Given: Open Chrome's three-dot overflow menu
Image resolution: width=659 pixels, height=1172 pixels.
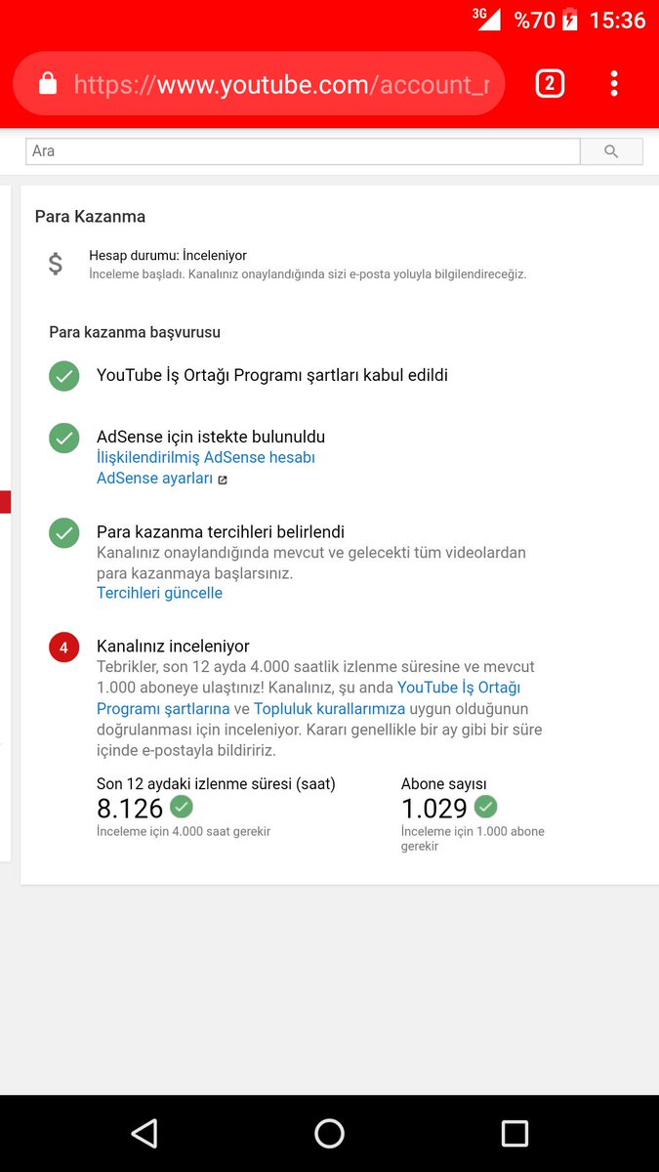Looking at the screenshot, I should [x=614, y=84].
